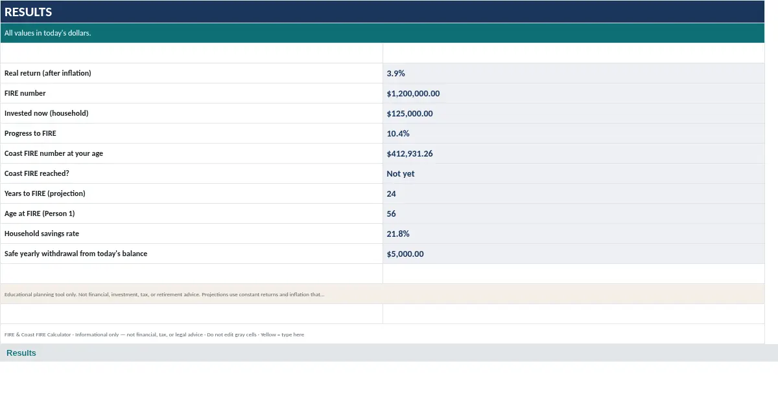Click the educational planning tool disclaimer row

tap(383, 294)
